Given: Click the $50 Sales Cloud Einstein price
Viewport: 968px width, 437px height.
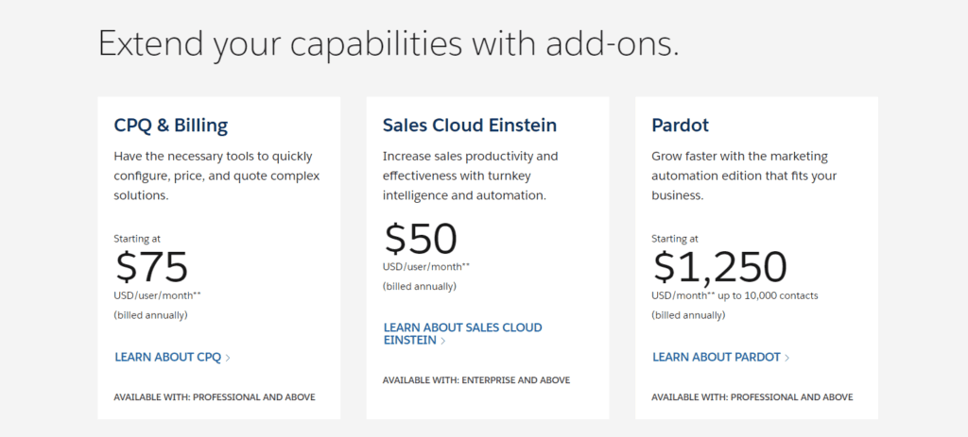Looking at the screenshot, I should click(x=421, y=239).
